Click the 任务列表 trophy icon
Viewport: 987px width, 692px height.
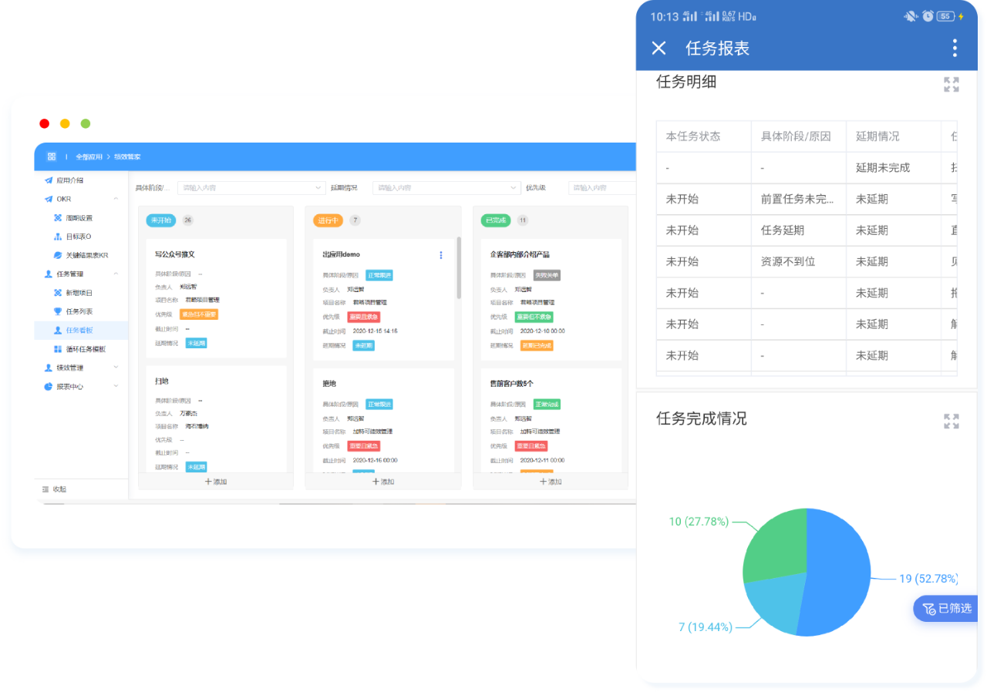click(x=58, y=311)
